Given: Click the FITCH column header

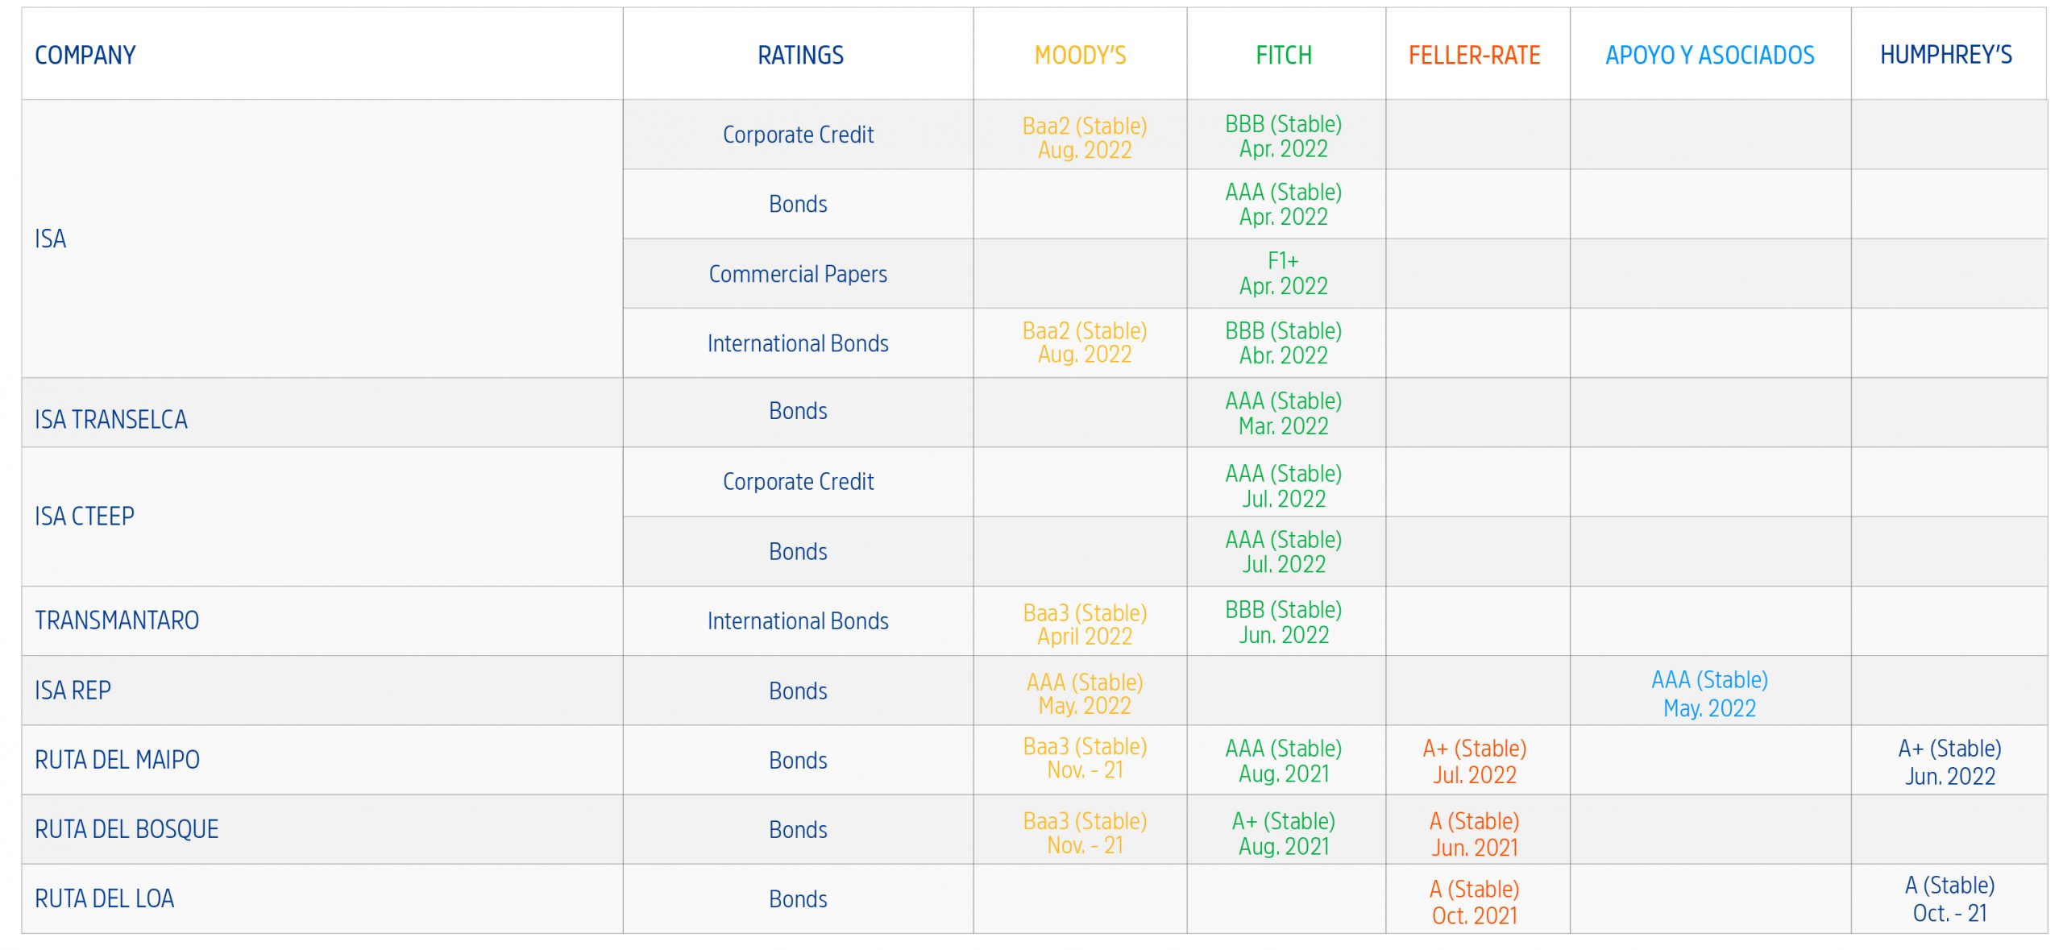Looking at the screenshot, I should [x=1284, y=55].
